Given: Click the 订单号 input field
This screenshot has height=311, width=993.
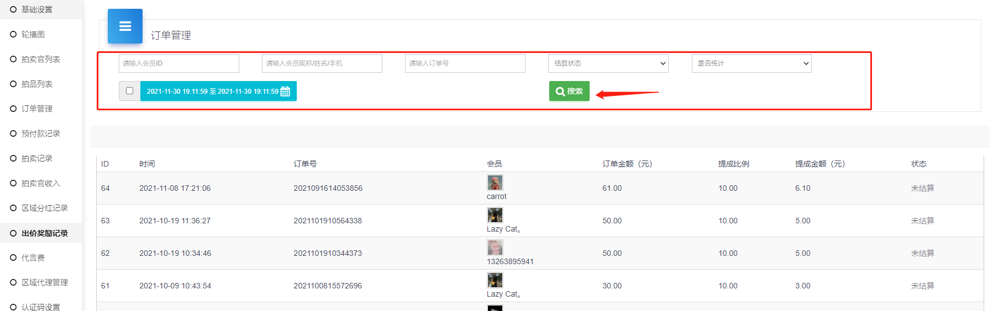Looking at the screenshot, I should point(465,63).
